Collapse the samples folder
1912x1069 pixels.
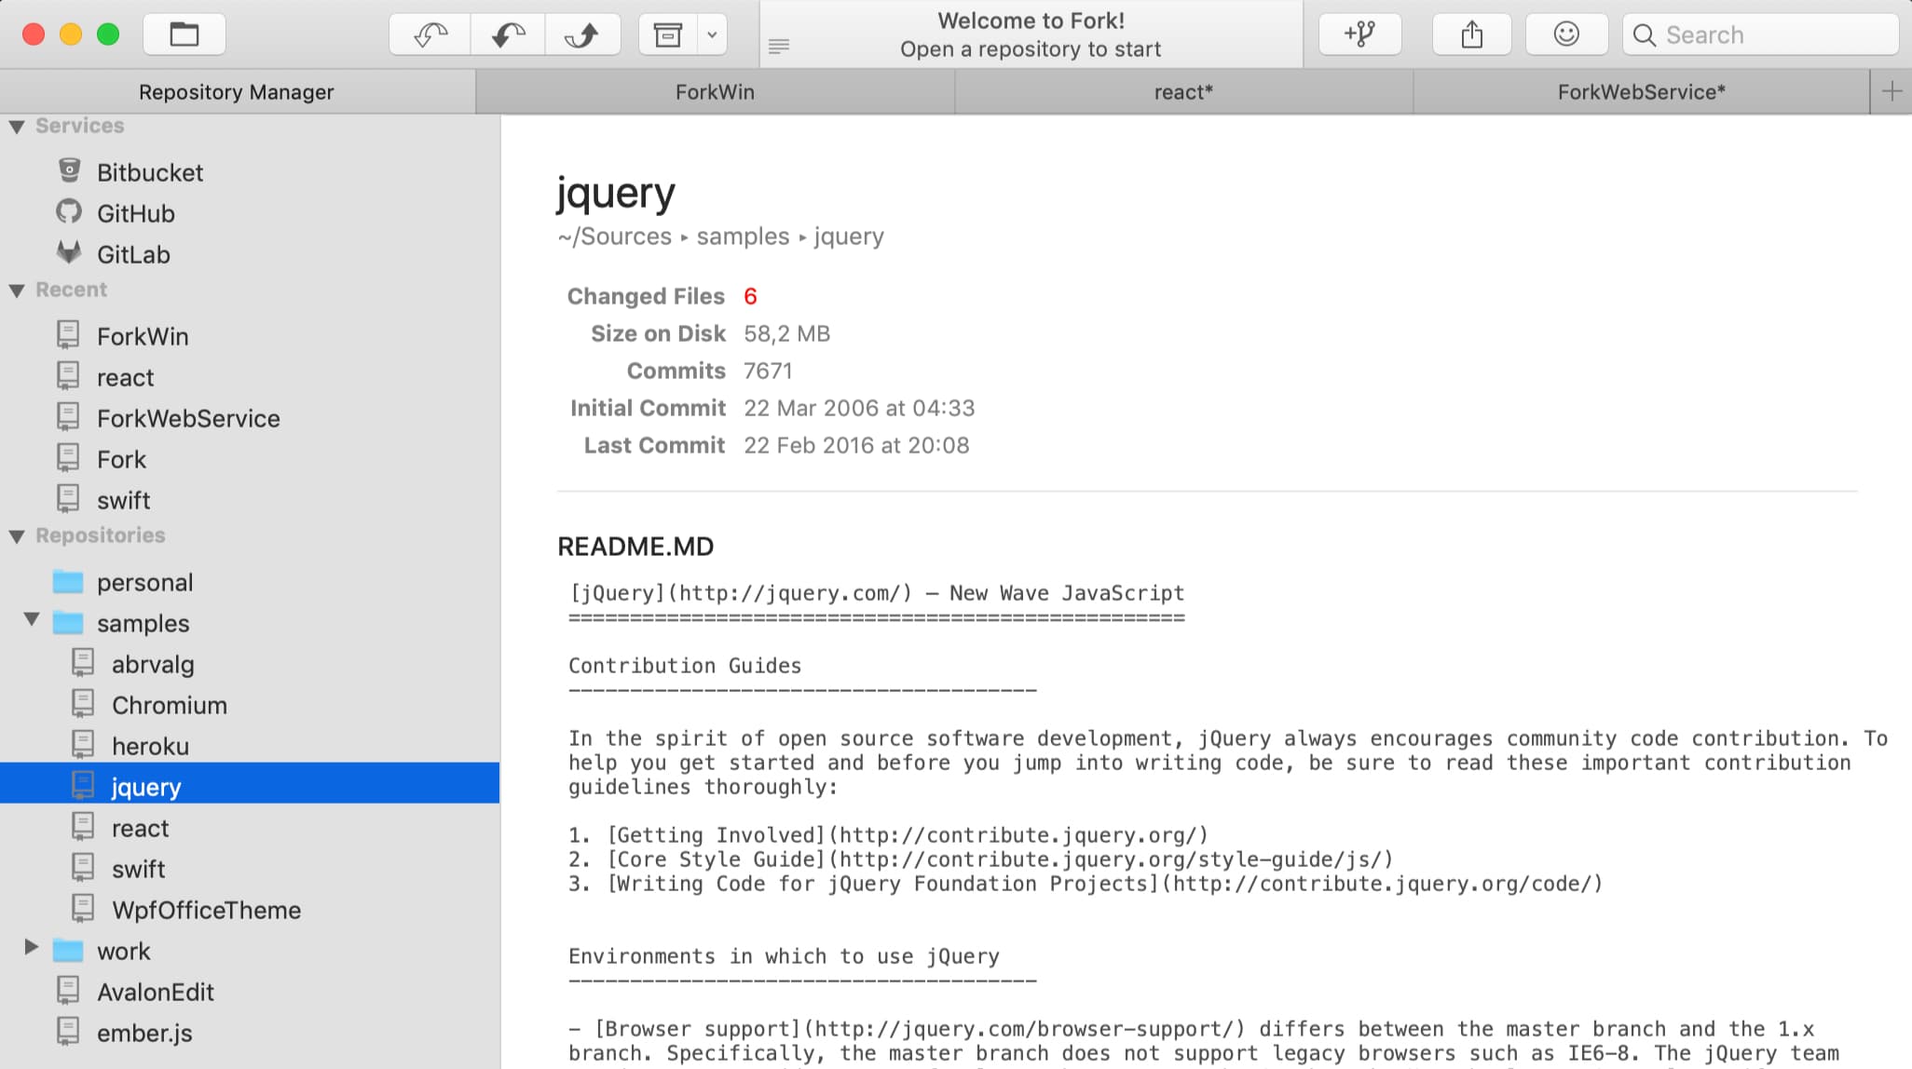pyautogui.click(x=32, y=619)
